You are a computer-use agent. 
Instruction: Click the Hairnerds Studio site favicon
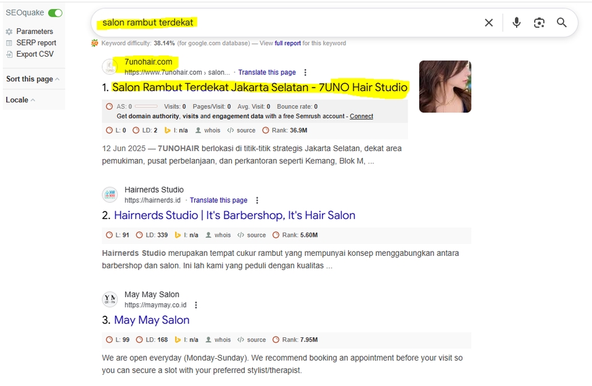(x=110, y=195)
